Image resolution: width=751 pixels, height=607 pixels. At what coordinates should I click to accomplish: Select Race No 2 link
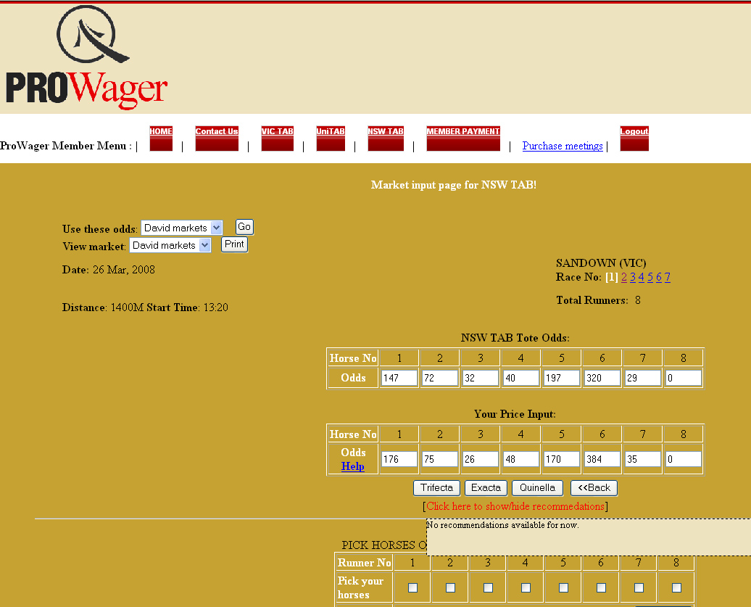pos(624,277)
